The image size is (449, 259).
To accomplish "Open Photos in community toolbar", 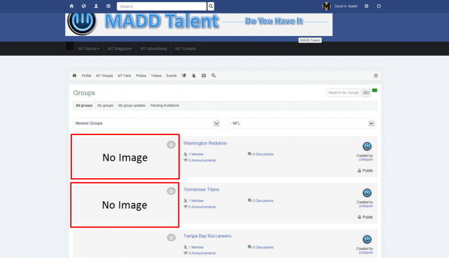I will click(141, 76).
